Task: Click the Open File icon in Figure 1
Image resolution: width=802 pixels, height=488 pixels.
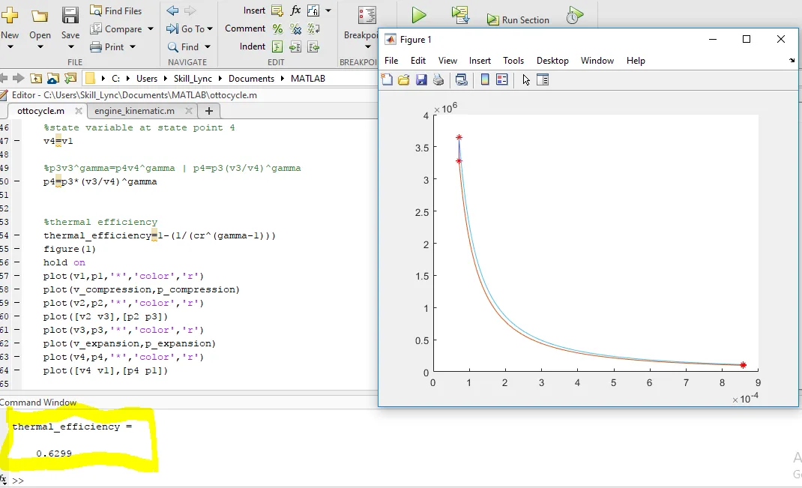Action: [403, 79]
